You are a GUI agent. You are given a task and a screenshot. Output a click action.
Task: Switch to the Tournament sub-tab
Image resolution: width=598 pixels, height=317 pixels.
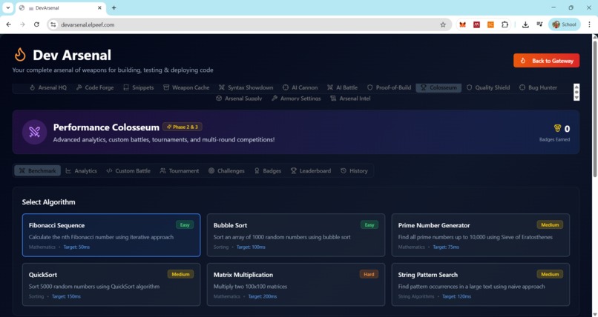(x=180, y=171)
